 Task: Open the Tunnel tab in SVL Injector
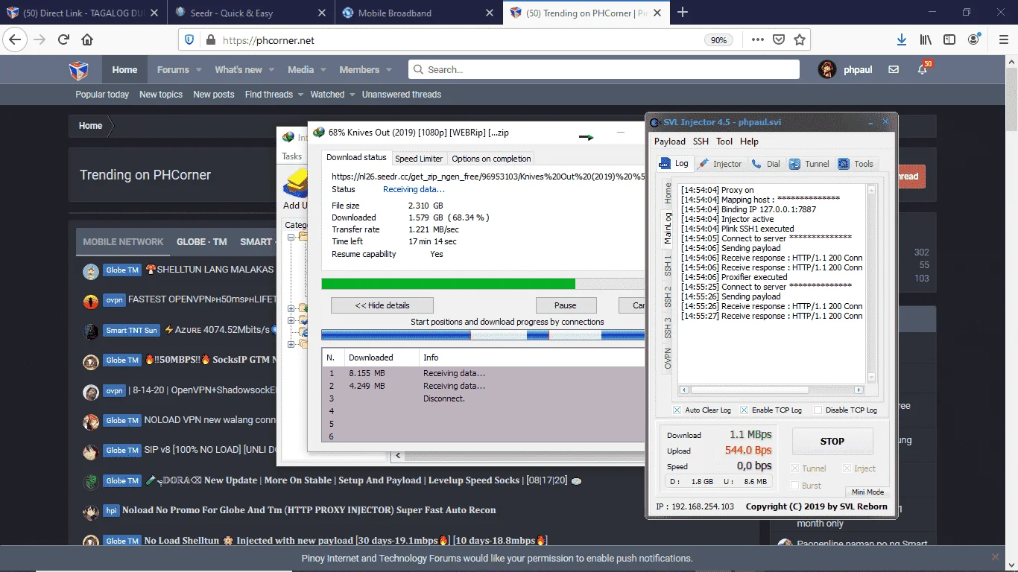click(x=809, y=164)
